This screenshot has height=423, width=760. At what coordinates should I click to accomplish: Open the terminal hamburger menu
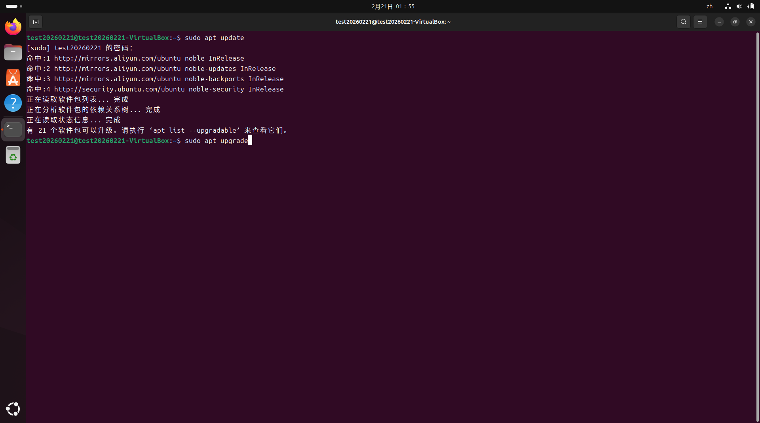click(x=700, y=22)
